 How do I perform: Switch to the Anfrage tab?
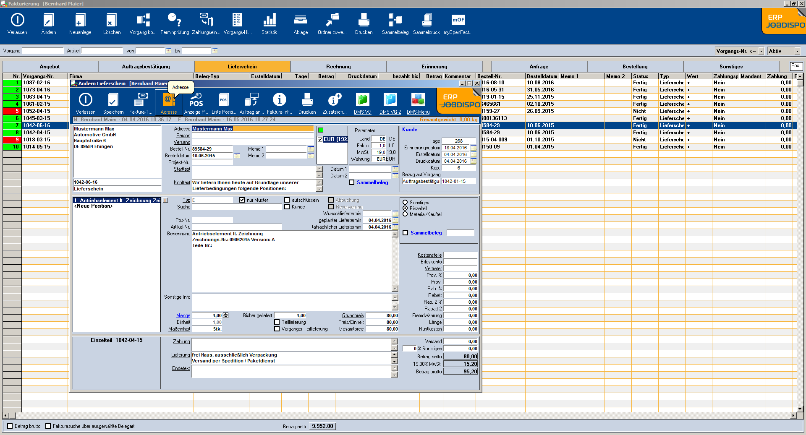(x=539, y=66)
